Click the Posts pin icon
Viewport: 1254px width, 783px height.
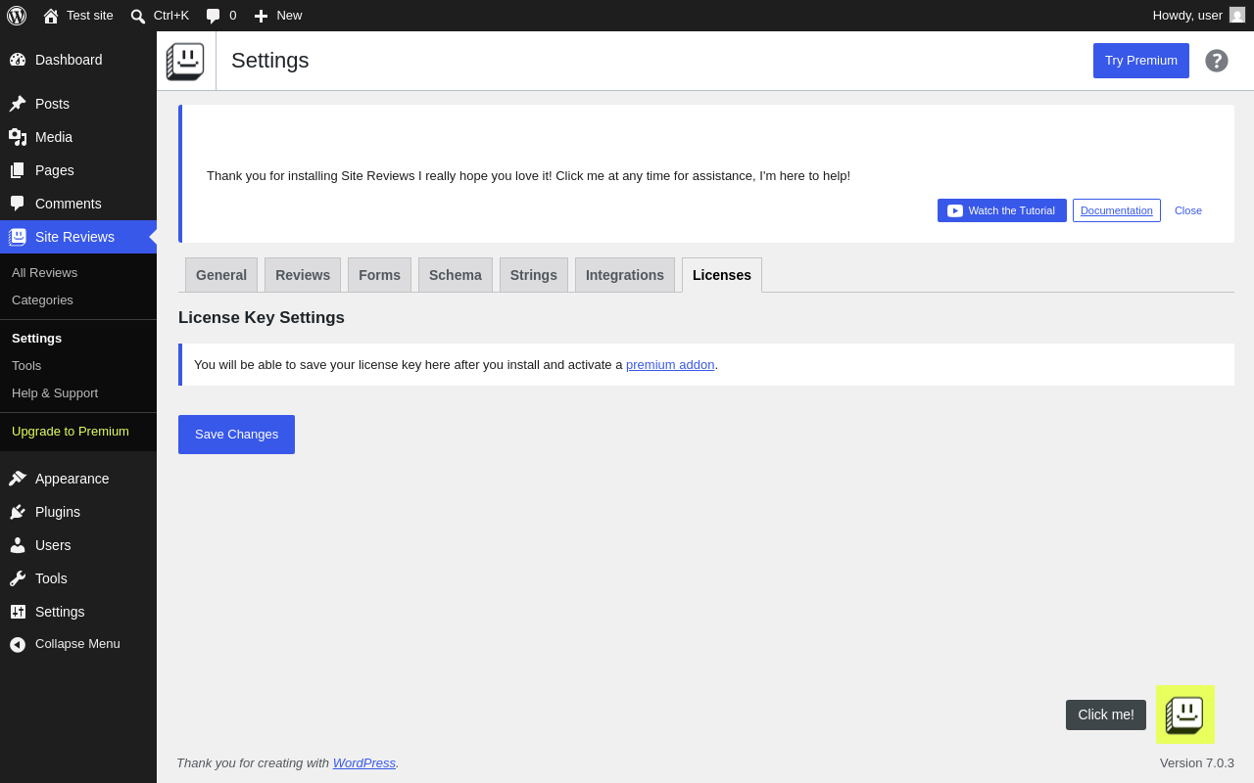(18, 104)
